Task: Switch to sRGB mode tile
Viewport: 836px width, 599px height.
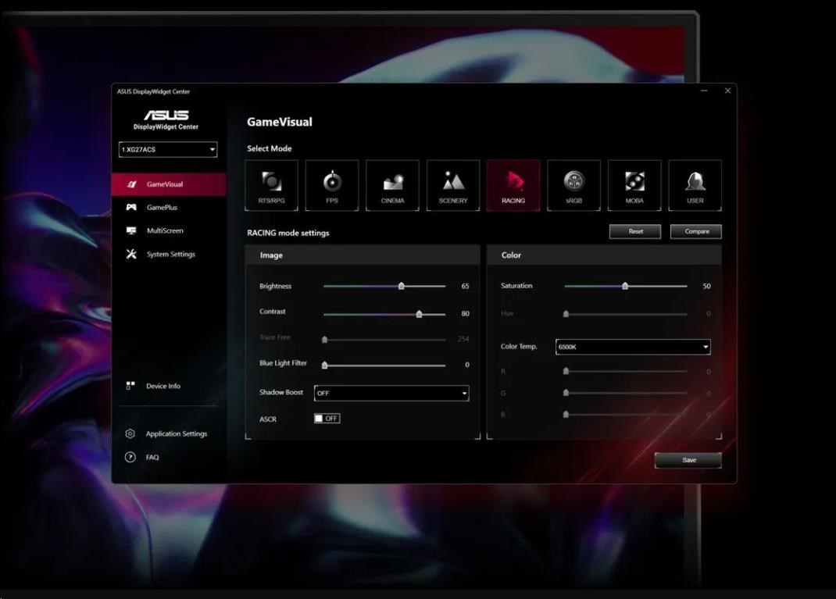Action: 573,185
